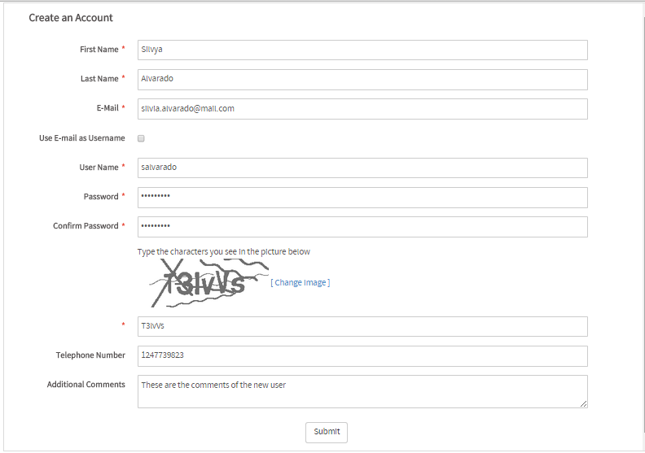Image resolution: width=645 pixels, height=453 pixels.
Task: Click the Change Image link
Action: 300,283
